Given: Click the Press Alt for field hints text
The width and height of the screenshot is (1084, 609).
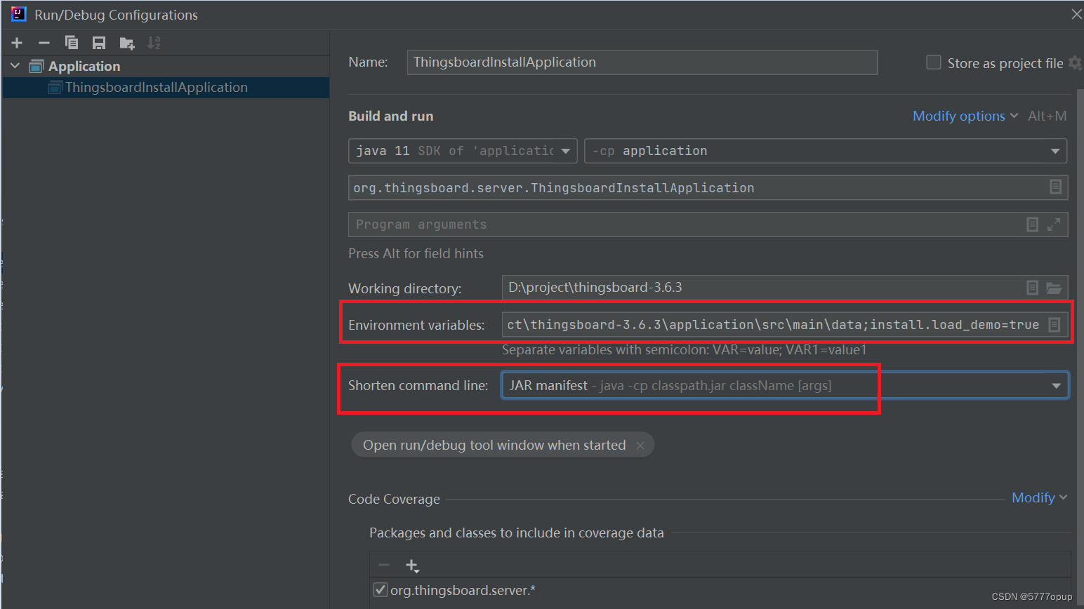Looking at the screenshot, I should [x=416, y=253].
